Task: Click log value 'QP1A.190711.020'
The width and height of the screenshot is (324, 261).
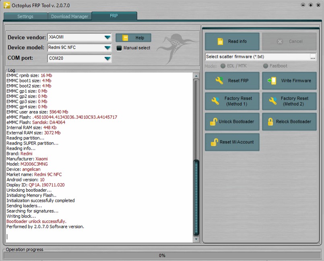Action: (47, 185)
